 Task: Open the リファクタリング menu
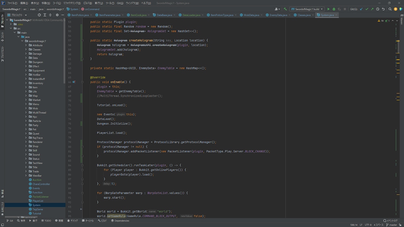click(72, 3)
